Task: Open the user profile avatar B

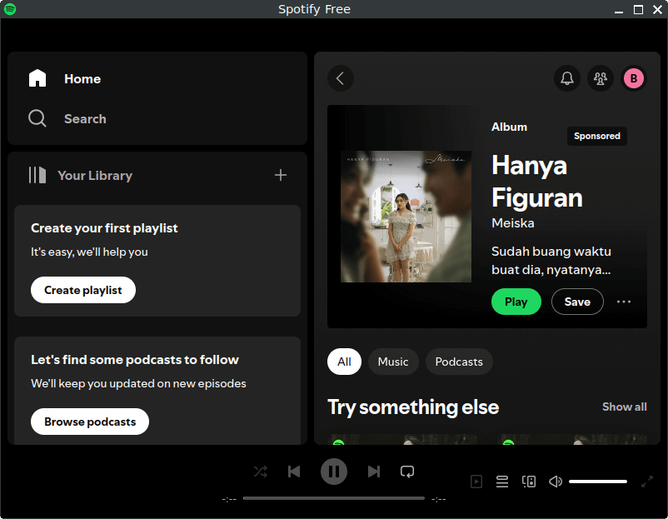Action: (634, 78)
